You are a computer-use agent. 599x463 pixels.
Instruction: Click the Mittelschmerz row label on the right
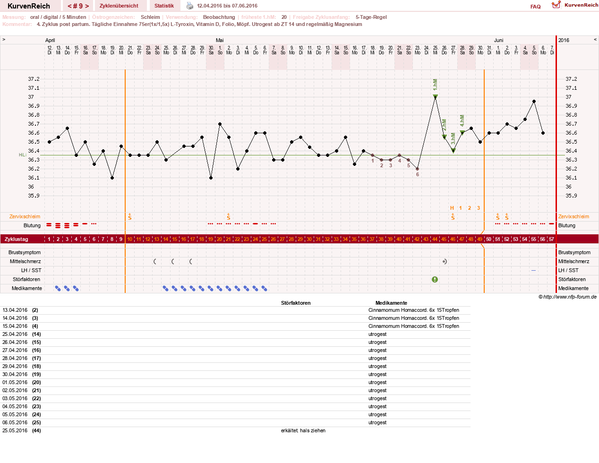click(x=573, y=261)
